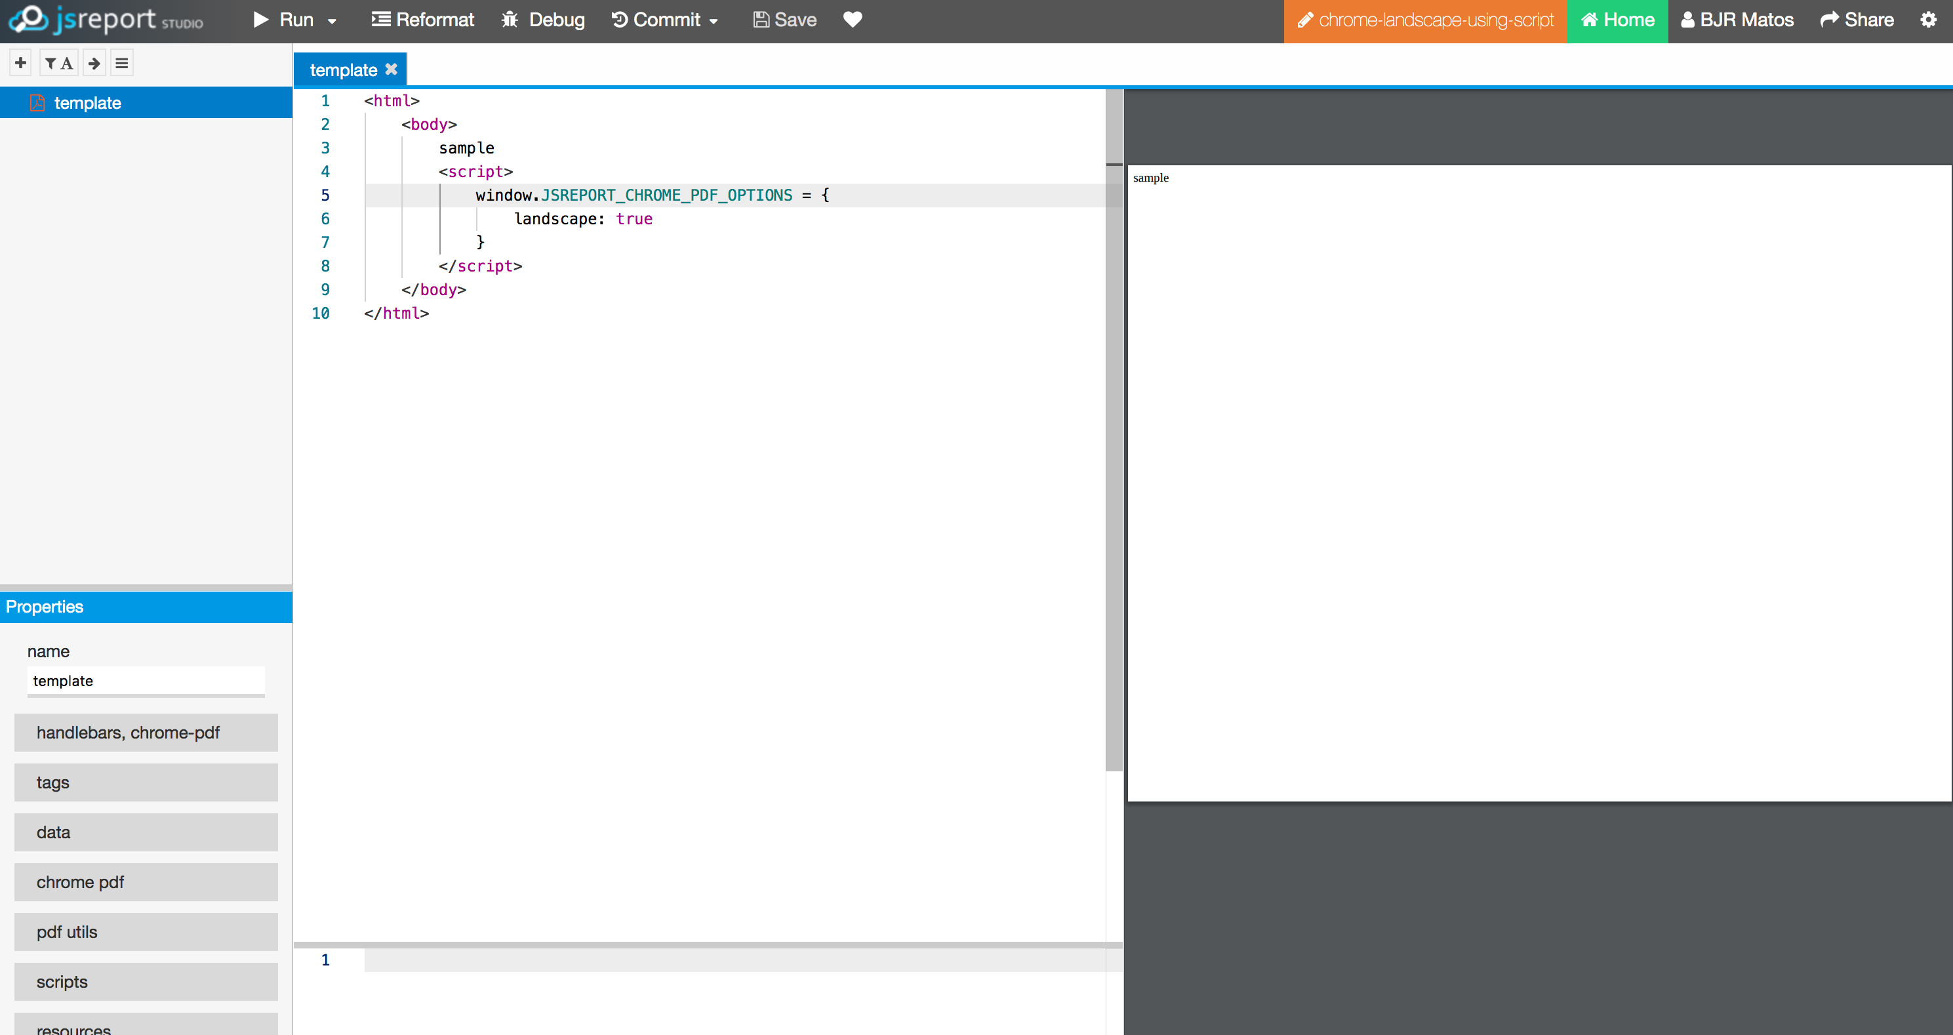
Task: Expand the chrome pdf properties section
Action: coord(146,882)
